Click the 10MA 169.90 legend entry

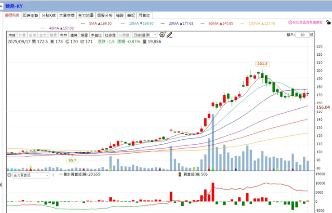pos(137,23)
